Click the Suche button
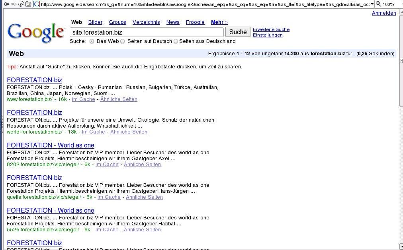Image resolution: width=403 pixels, height=250 pixels. tap(238, 32)
